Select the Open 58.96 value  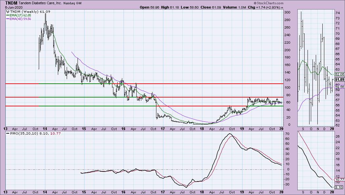(x=149, y=7)
